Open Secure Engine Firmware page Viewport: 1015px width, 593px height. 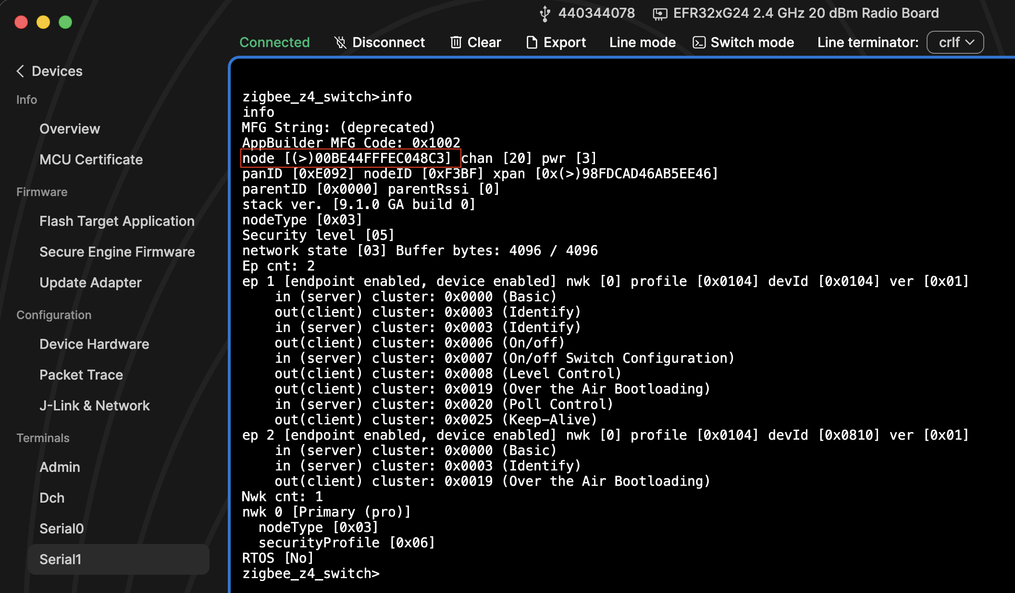[117, 252]
